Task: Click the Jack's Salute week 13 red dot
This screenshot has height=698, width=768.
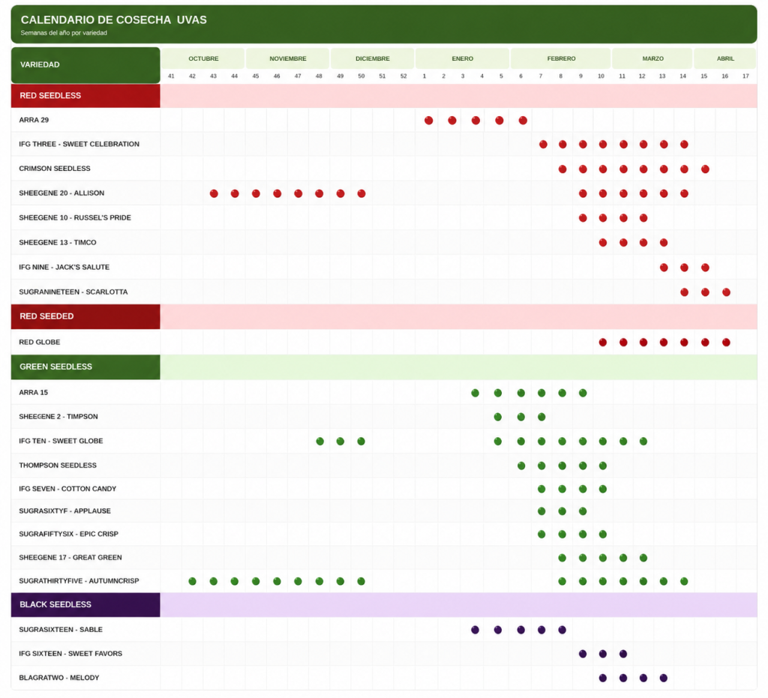Action: pos(664,267)
